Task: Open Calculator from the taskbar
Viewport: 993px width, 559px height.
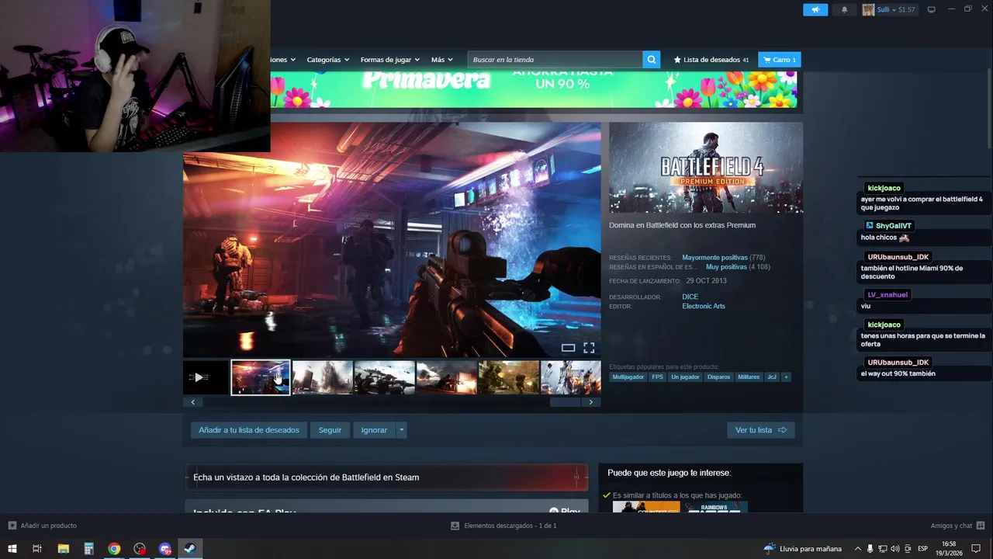Action: 88,549
